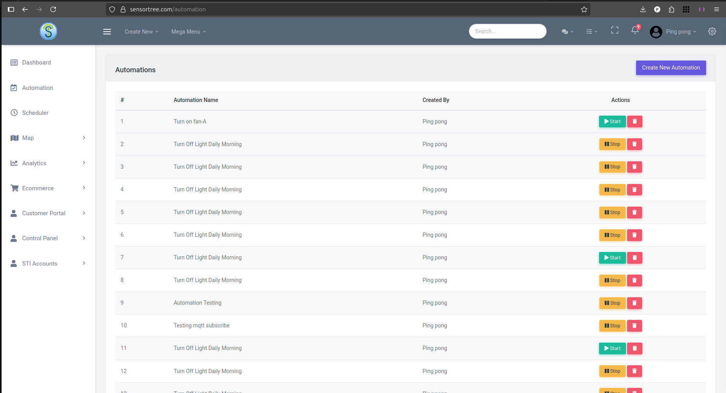Click the user avatar icon
This screenshot has width=726, height=393.
coord(656,32)
